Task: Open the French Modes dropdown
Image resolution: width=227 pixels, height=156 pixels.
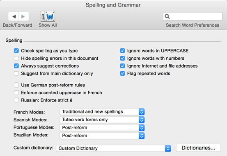Action: (x=102, y=112)
